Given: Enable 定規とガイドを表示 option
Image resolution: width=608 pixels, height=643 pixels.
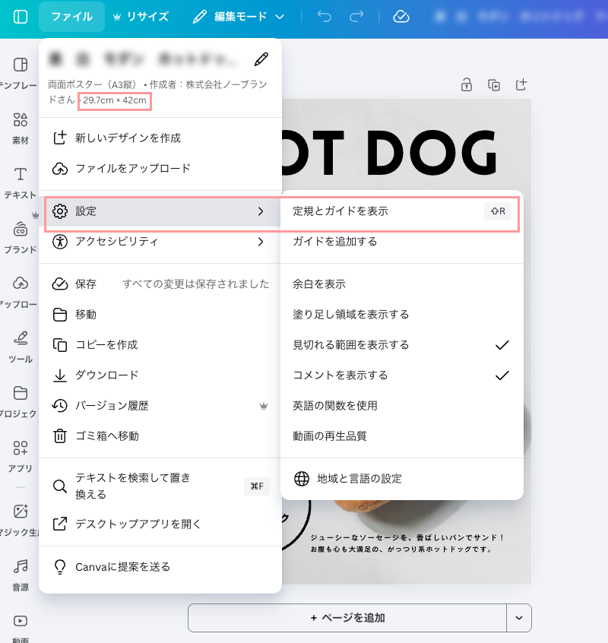Looking at the screenshot, I should (x=401, y=211).
